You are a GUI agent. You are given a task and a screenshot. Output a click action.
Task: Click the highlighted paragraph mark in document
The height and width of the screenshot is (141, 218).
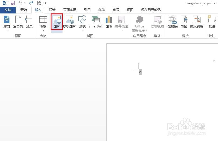click(140, 72)
